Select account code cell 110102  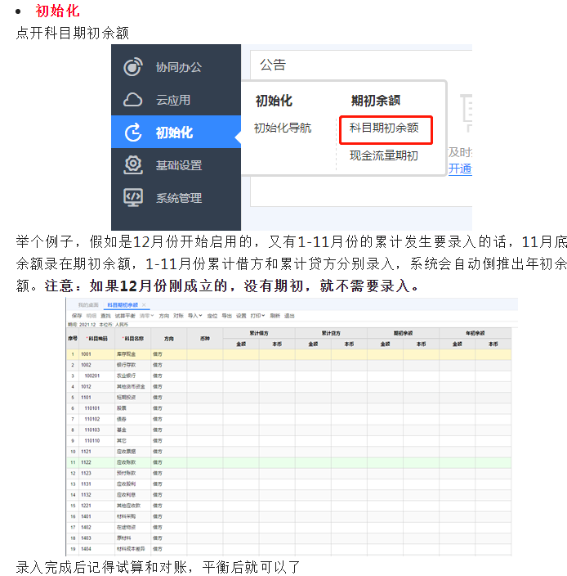pos(97,419)
